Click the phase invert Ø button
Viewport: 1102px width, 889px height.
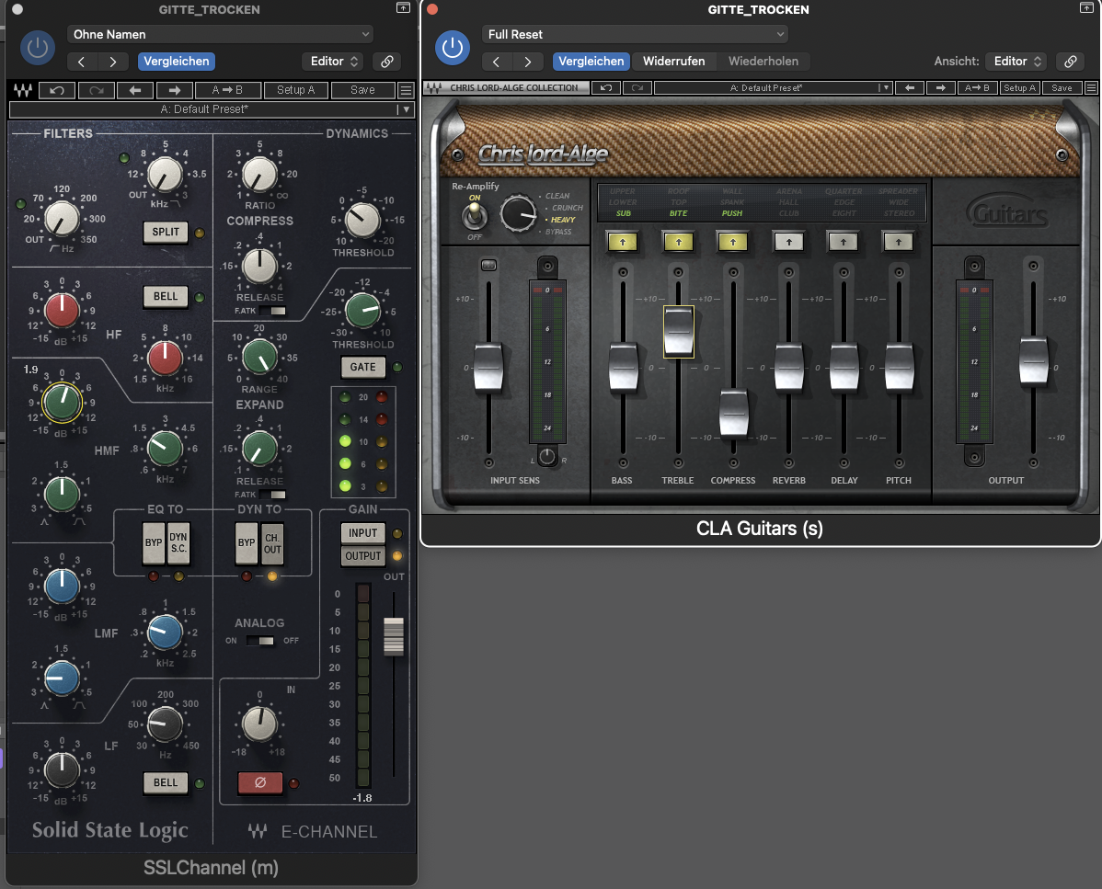[x=258, y=783]
